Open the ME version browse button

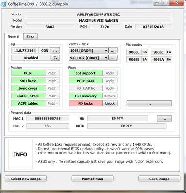55,50
